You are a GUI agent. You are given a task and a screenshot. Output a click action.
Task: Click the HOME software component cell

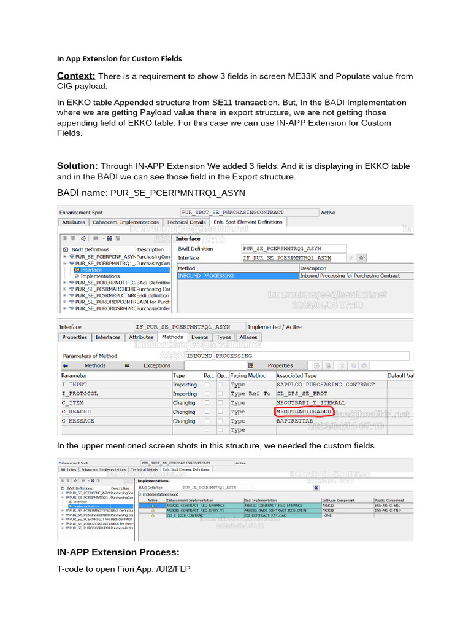(x=347, y=515)
